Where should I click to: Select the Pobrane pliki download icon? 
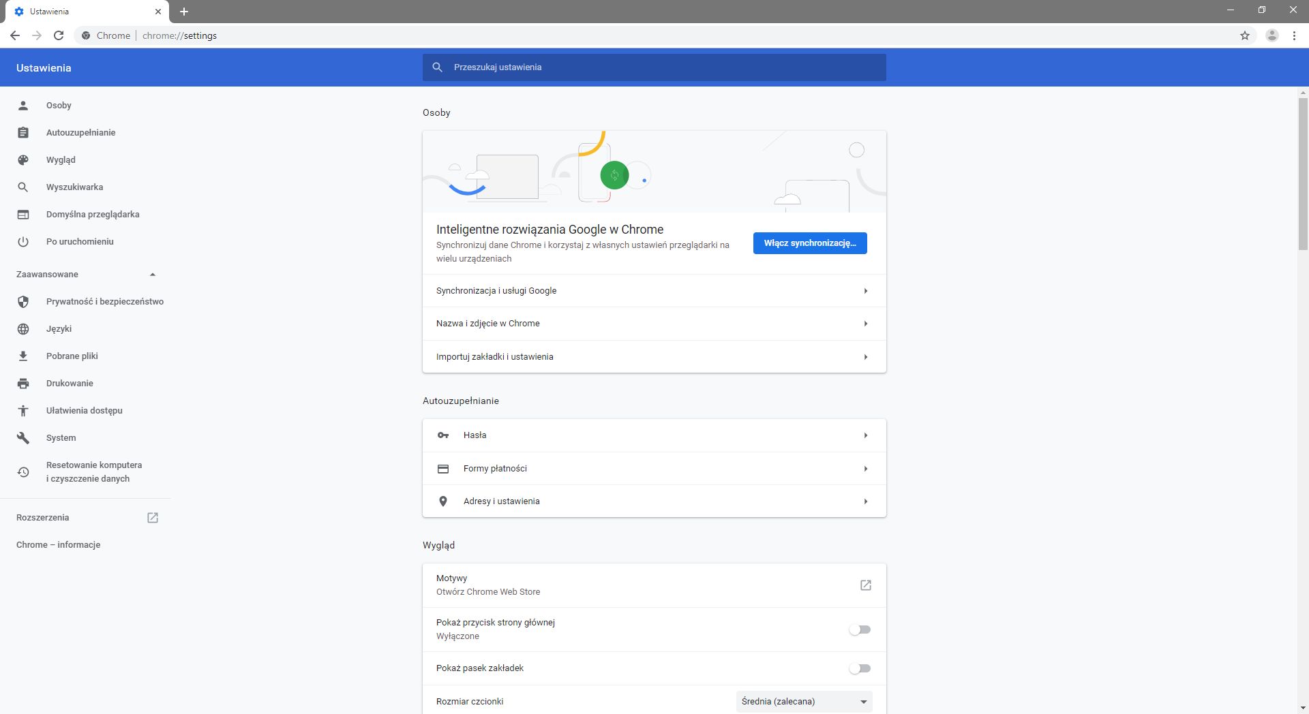pyautogui.click(x=23, y=356)
